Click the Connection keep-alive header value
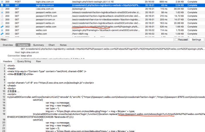The width and height of the screenshot is (205, 132). (x=26, y=56)
